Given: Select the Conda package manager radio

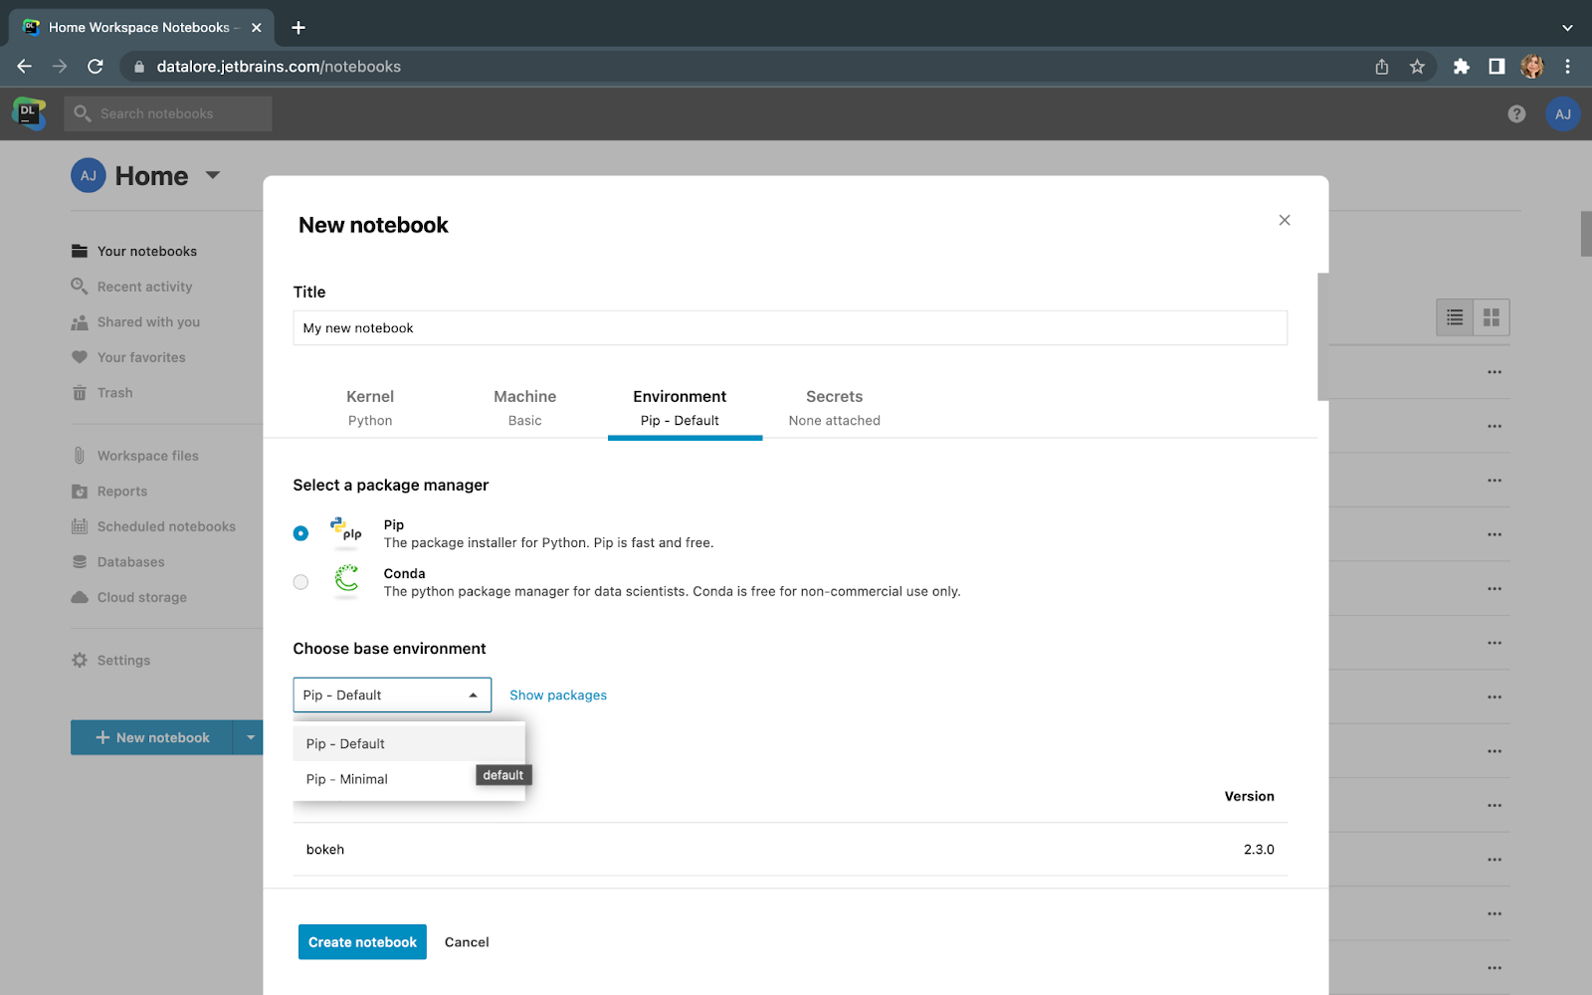Looking at the screenshot, I should [300, 582].
